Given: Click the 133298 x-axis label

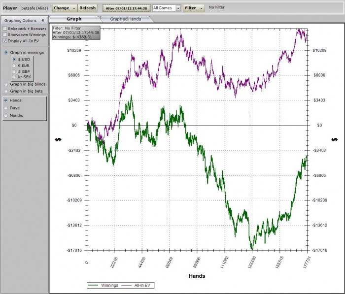Looking at the screenshot, I should pos(252,262).
